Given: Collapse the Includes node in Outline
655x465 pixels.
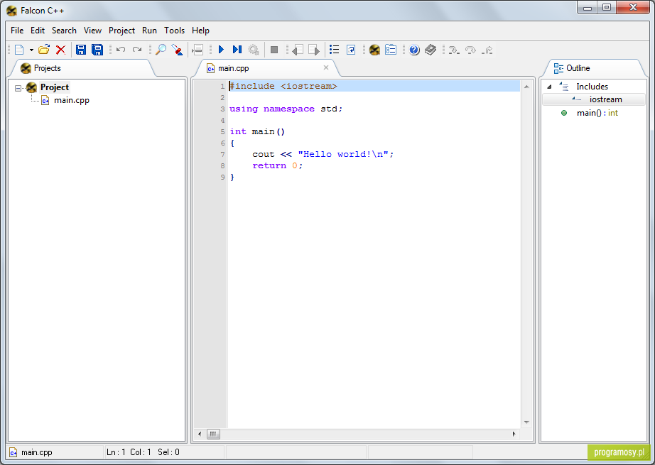Looking at the screenshot, I should (x=549, y=87).
